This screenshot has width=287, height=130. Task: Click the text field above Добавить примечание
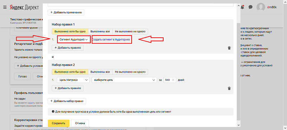[x=141, y=5]
